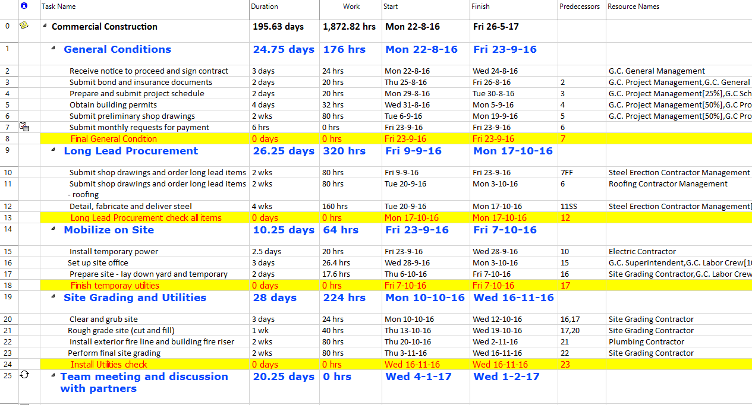Screen dimensions: 752x405
Task: Select the 'Install Utilities check' milestone
Action: [109, 364]
